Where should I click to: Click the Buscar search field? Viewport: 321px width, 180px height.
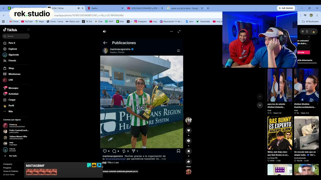tap(16, 36)
